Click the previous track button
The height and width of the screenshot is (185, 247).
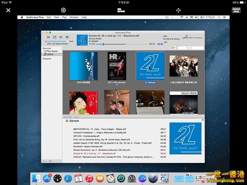[48, 37]
